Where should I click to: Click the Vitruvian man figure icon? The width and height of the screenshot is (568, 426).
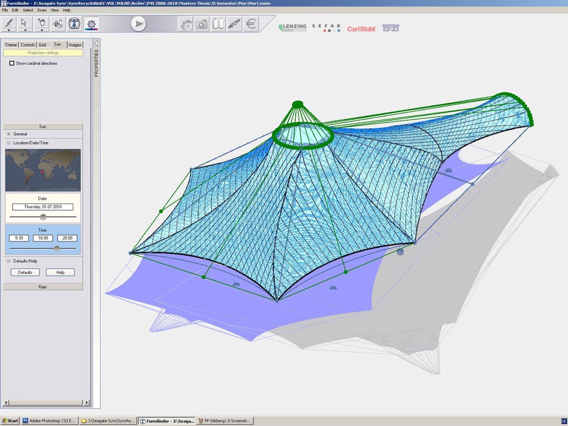click(x=74, y=24)
